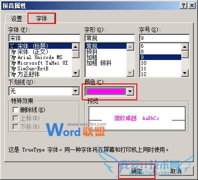
Task: Click the help question mark button
Action: (x=184, y=6)
